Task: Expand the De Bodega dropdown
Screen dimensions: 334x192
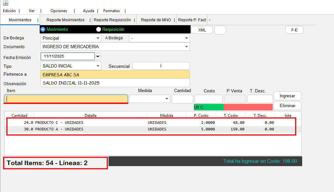Action: tap(98, 38)
